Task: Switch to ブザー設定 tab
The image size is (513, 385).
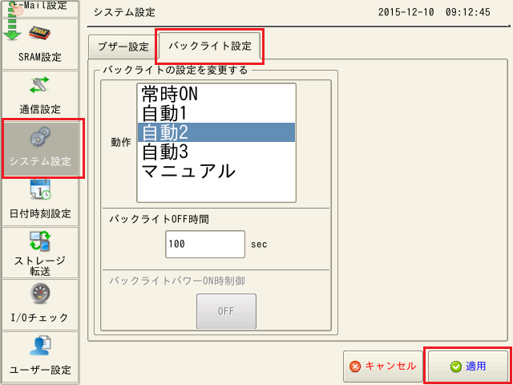Action: [123, 47]
